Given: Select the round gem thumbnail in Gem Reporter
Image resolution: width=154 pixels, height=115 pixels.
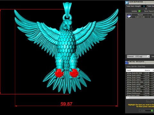Looking at the screenshot, I should 129,16.
